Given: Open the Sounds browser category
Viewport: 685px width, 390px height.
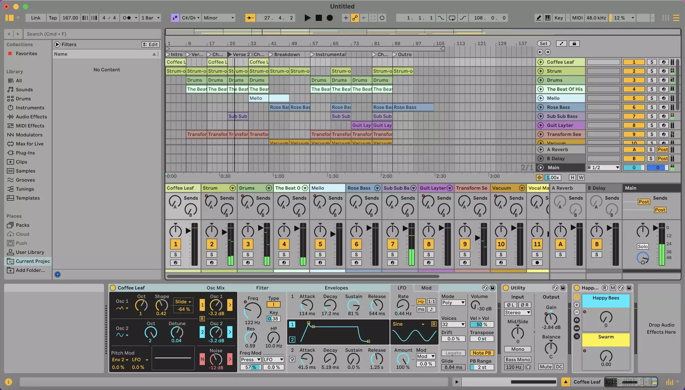Looking at the screenshot, I should coord(24,90).
